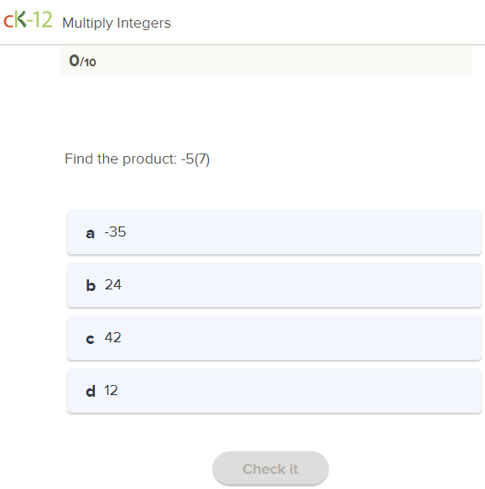Click the score progress bar strip
The image size is (485, 489).
[266, 61]
